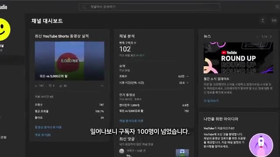Open the 채널 분석으로 이동 link
Image resolution: width=280 pixels, height=157 pixels.
(131, 121)
